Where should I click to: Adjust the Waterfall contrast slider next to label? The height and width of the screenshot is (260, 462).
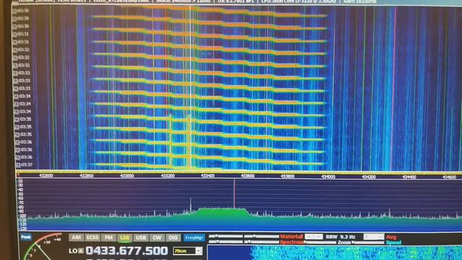pos(261,236)
